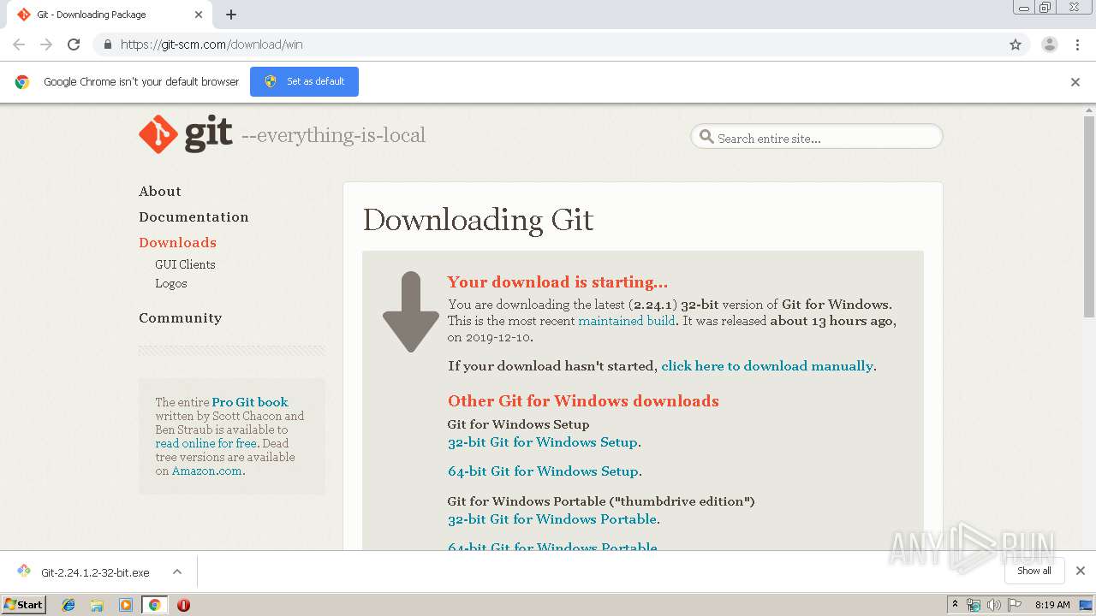
Task: Open the Windows Start button
Action: [x=23, y=604]
